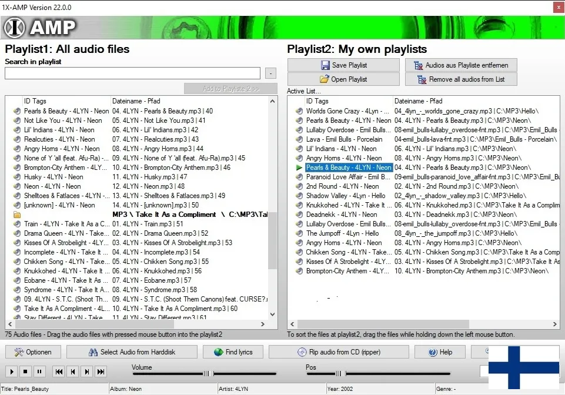Jump to first track in playlist
Screen dimensions: 565x395
click(x=59, y=371)
